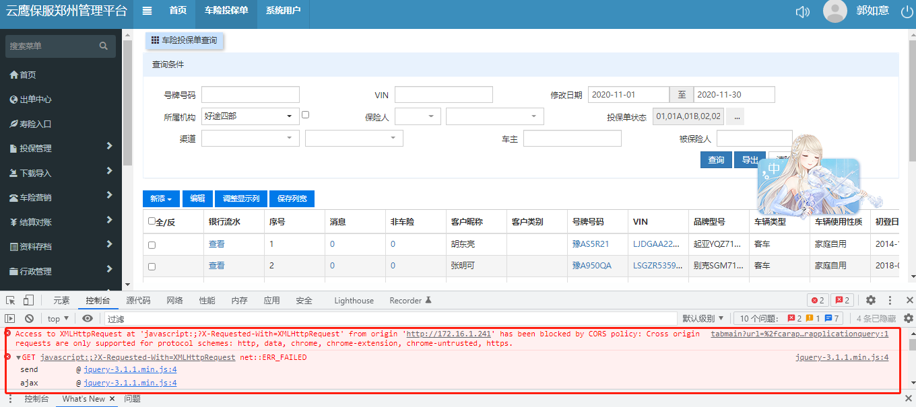This screenshot has height=407, width=916.
Task: Toggle the hamburger sidebar menu icon
Action: coord(147,11)
